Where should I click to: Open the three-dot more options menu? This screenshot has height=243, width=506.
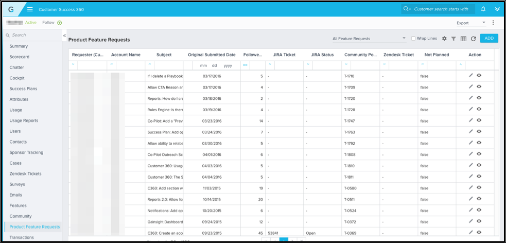pyautogui.click(x=493, y=23)
